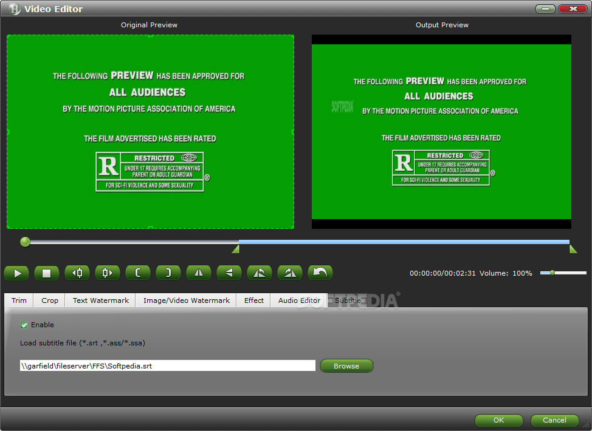
Task: Click the 'Load subtitle file' label
Action: [82, 343]
